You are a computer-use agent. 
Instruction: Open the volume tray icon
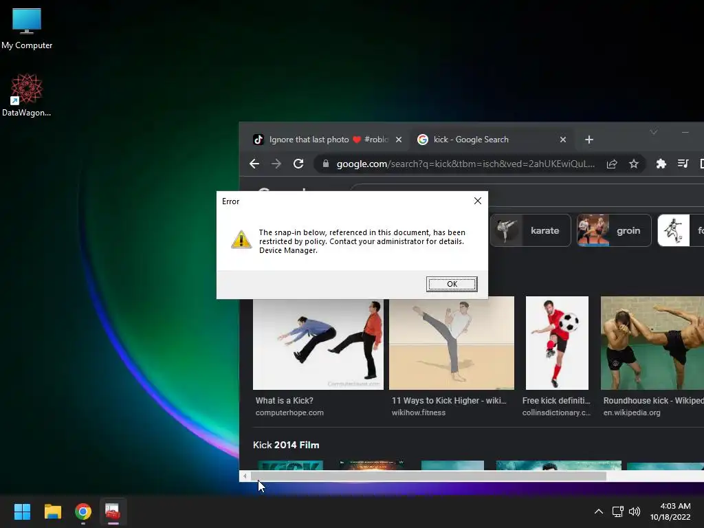(635, 511)
